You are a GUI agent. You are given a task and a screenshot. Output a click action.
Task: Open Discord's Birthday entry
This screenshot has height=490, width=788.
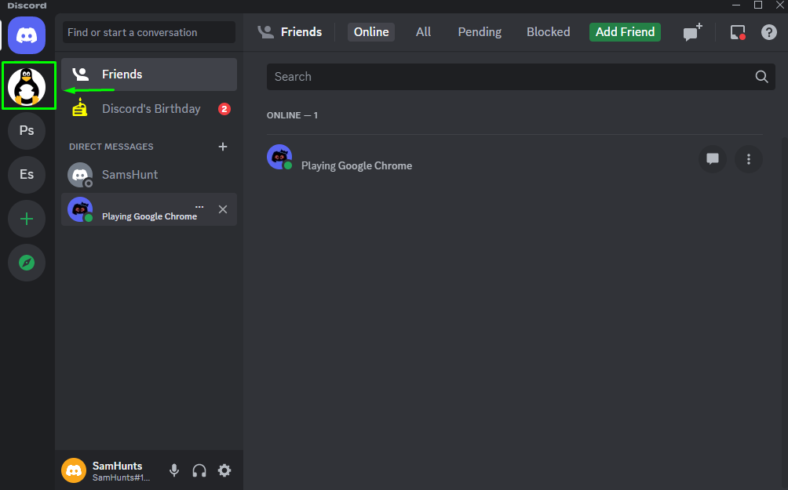(x=149, y=109)
